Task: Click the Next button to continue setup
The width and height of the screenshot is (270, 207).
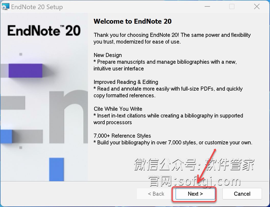Action: coord(195,194)
